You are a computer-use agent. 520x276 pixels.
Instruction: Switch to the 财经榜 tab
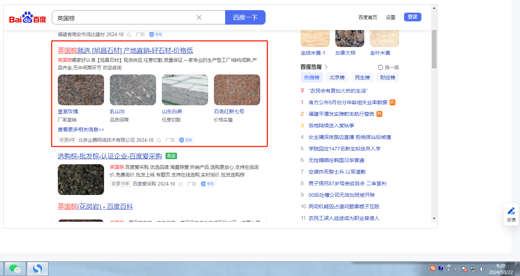click(388, 77)
